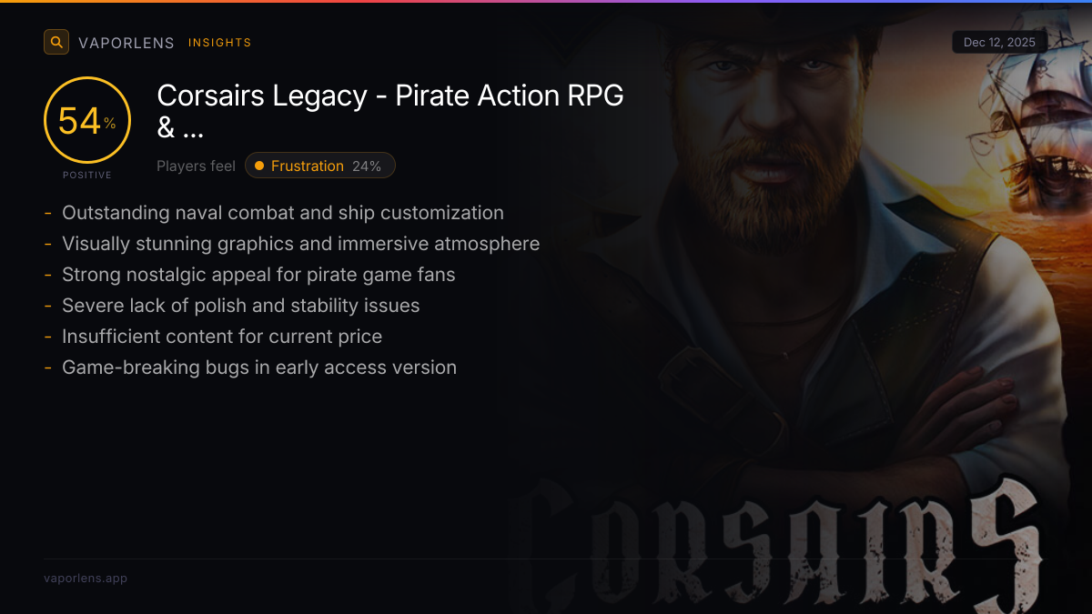Select "Outstanding naval combat and ship customization"
This screenshot has width=1092, height=614.
coord(282,213)
